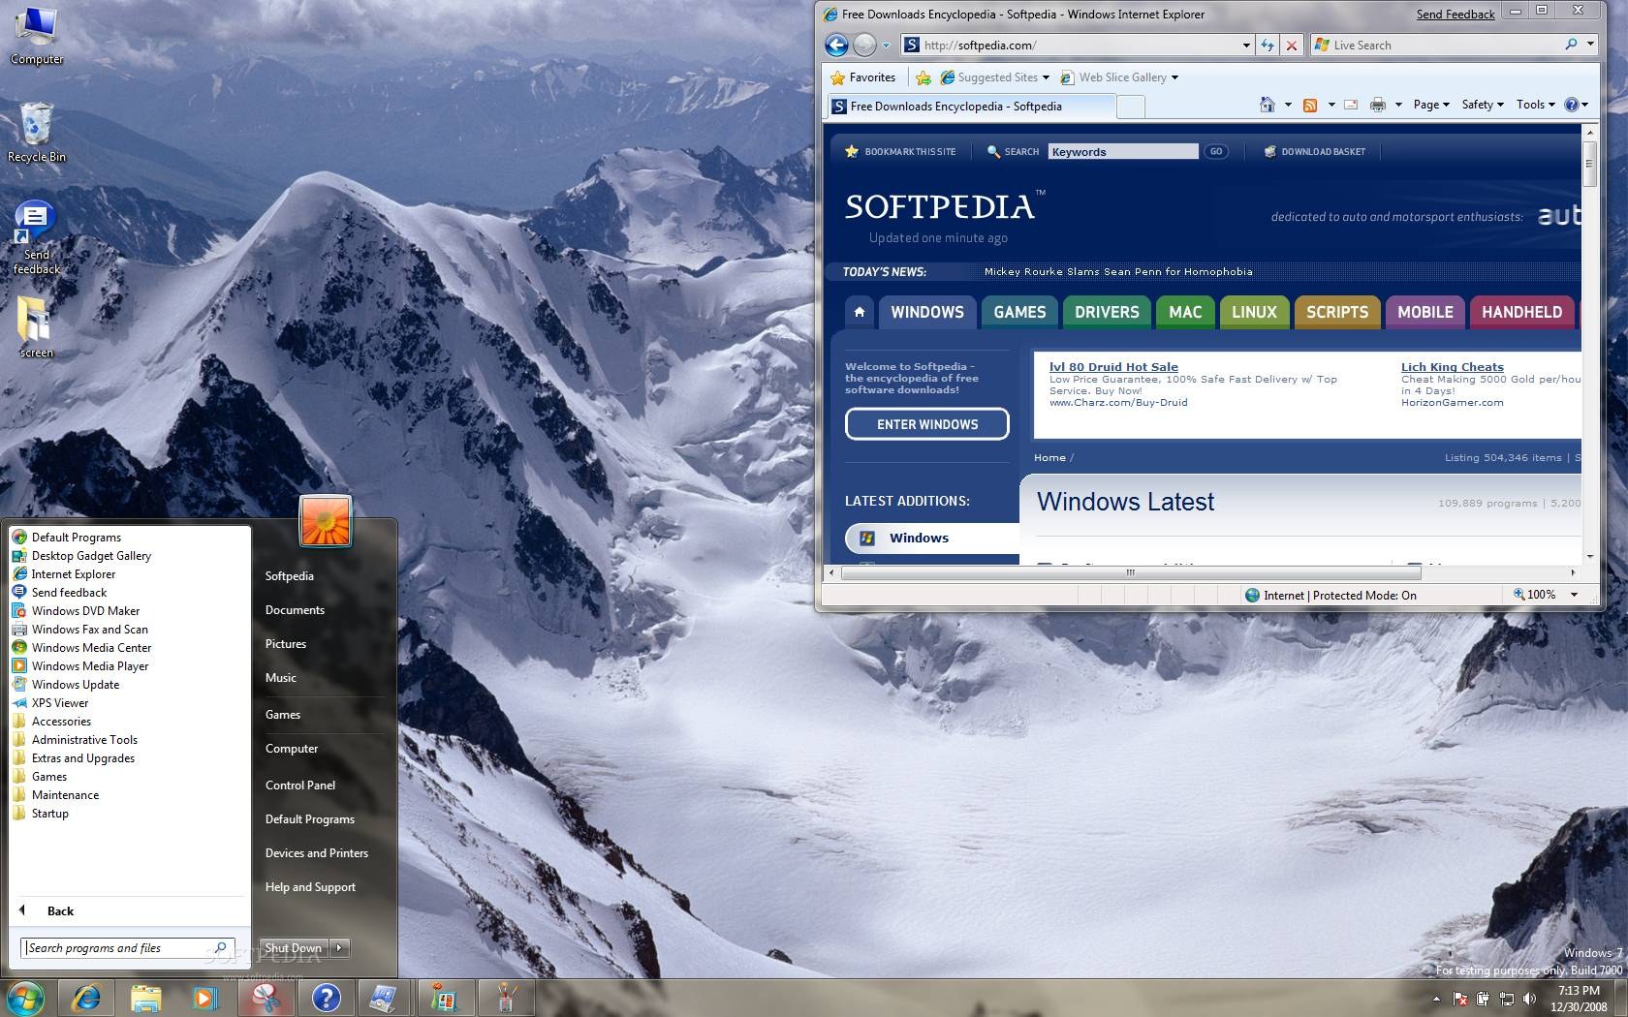Click the Softpedia home icon tab
Screen dimensions: 1628x1017
click(859, 312)
